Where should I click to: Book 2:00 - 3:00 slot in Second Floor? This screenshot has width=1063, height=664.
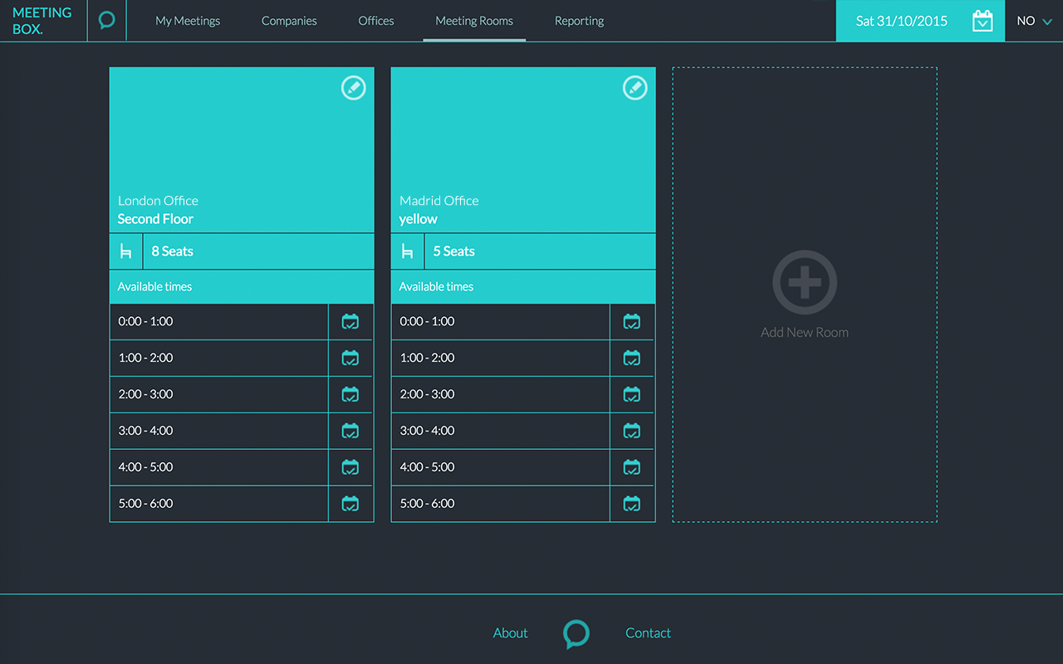[x=350, y=394]
